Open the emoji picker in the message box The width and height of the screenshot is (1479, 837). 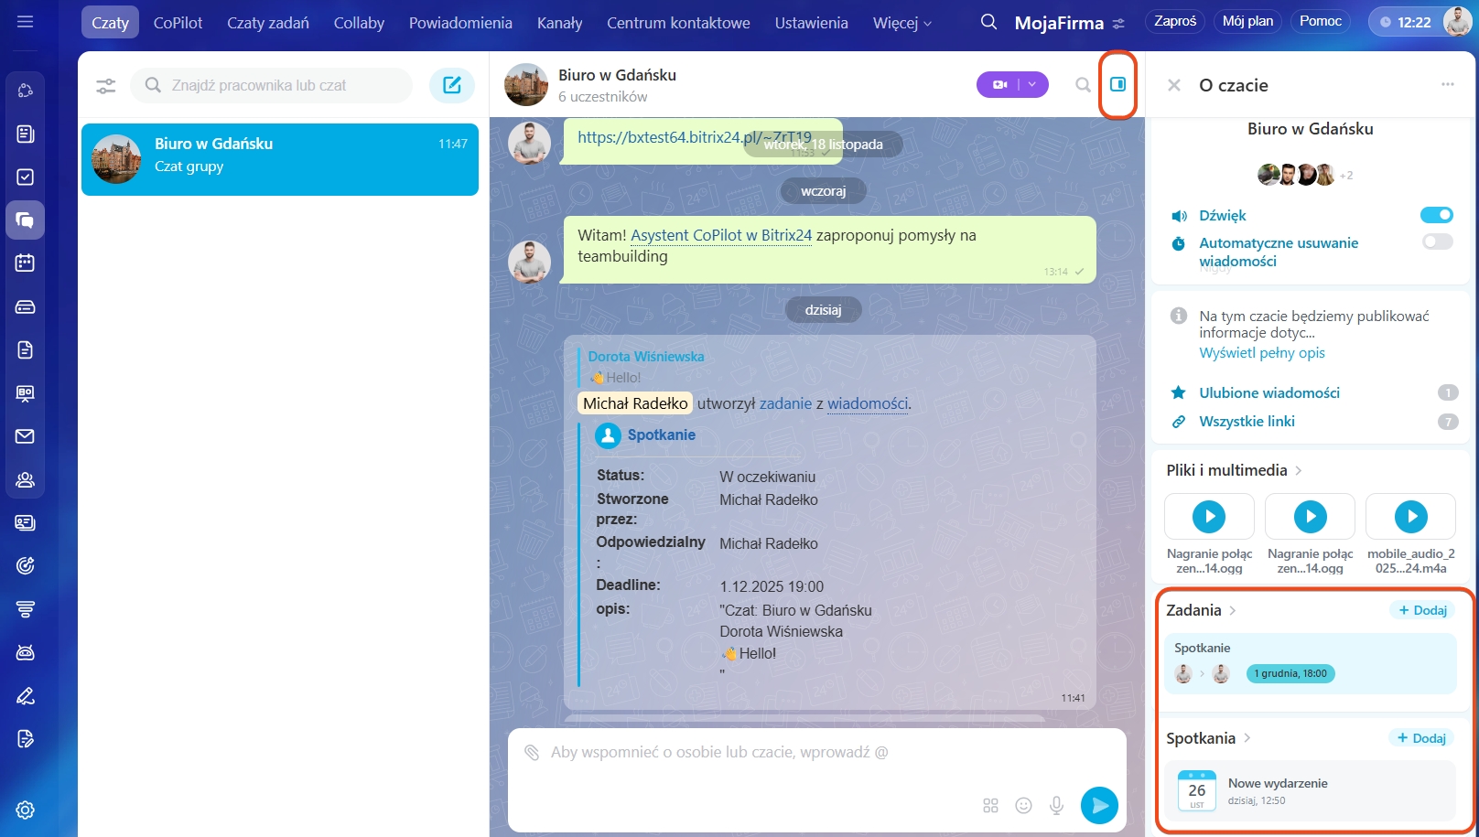tap(1023, 806)
